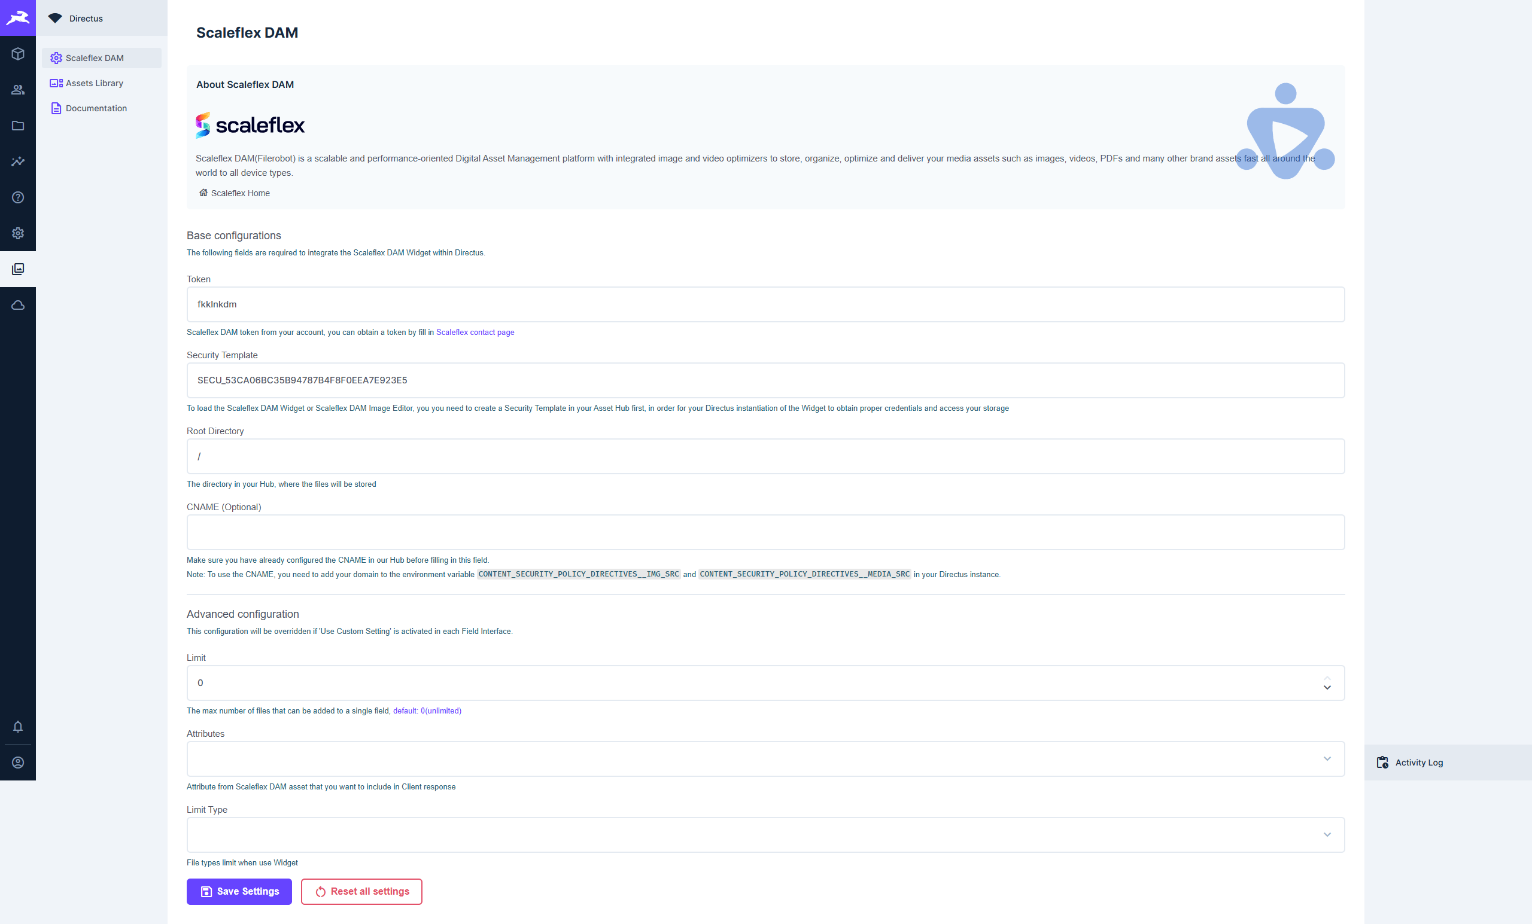Open Documentation in sidebar navigation

tap(96, 108)
